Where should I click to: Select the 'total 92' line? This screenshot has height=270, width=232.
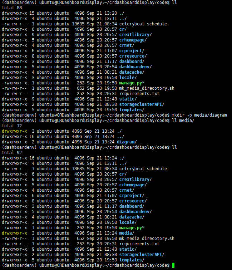coord(12,153)
